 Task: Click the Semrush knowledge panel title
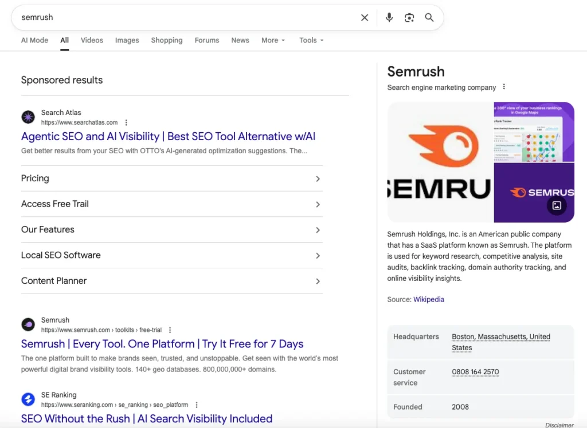[416, 72]
